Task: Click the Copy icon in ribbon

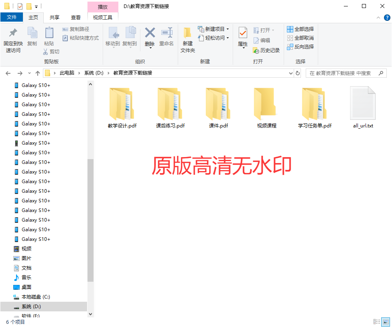Action: click(x=32, y=32)
